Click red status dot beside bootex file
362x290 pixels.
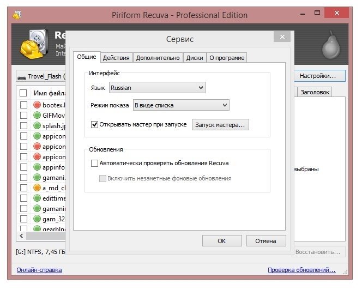point(37,105)
